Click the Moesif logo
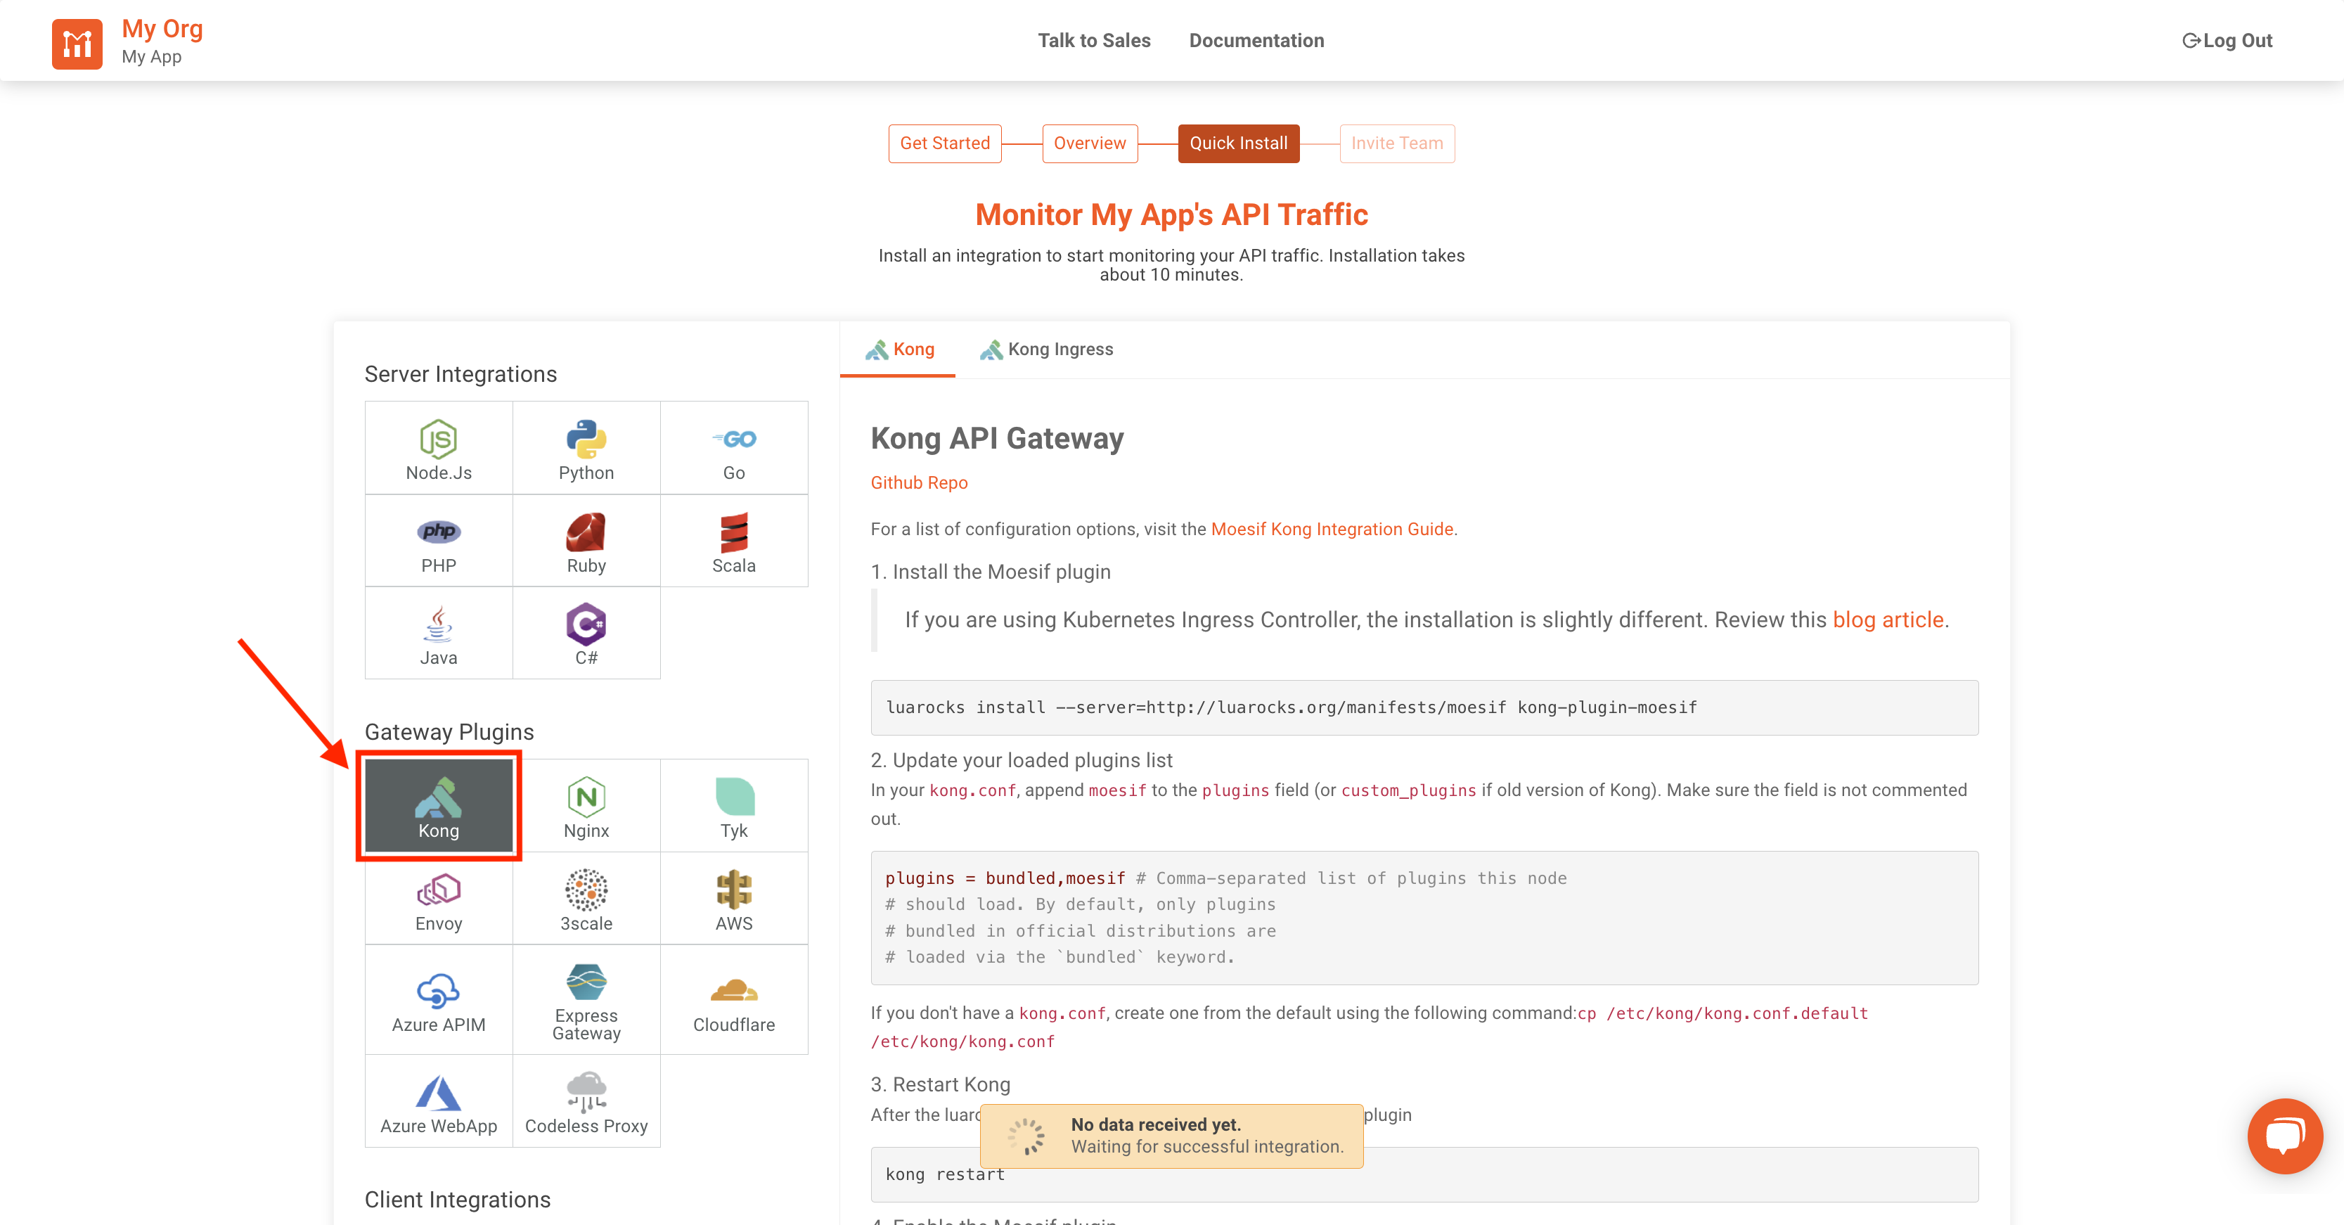This screenshot has height=1225, width=2344. point(77,43)
